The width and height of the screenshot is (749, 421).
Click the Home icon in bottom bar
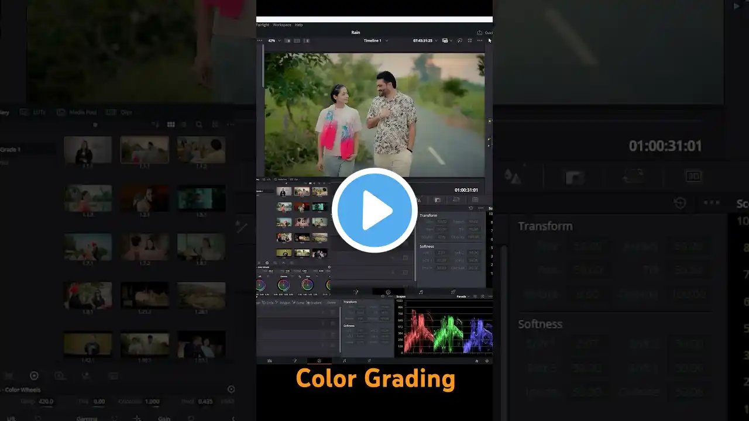(476, 361)
